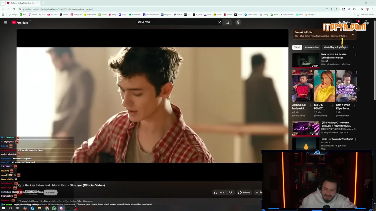Open the Tüm Yer İşaretleri folder
Viewport: 376px width, 211px height.
coord(365,15)
